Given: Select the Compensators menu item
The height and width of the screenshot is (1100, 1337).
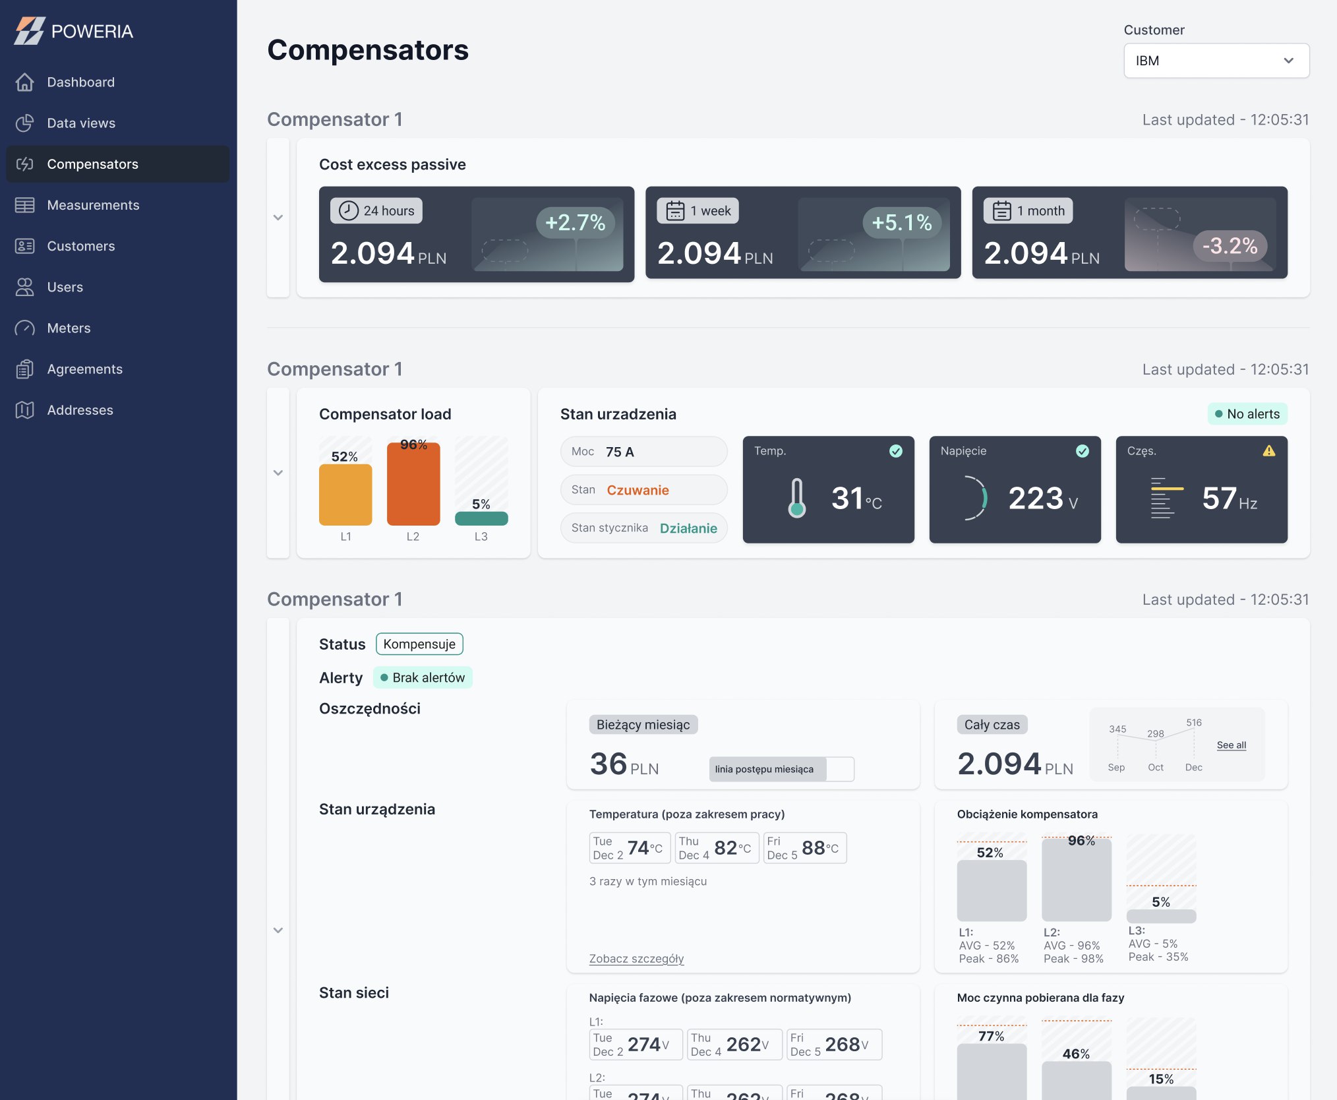Looking at the screenshot, I should [118, 164].
